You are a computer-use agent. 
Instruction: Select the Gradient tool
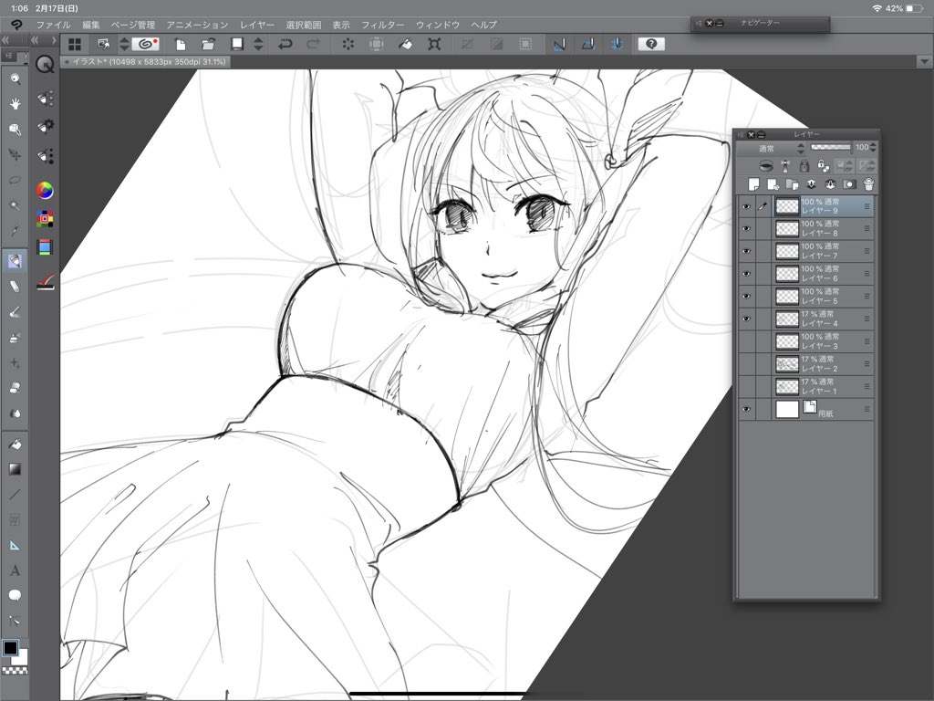15,469
